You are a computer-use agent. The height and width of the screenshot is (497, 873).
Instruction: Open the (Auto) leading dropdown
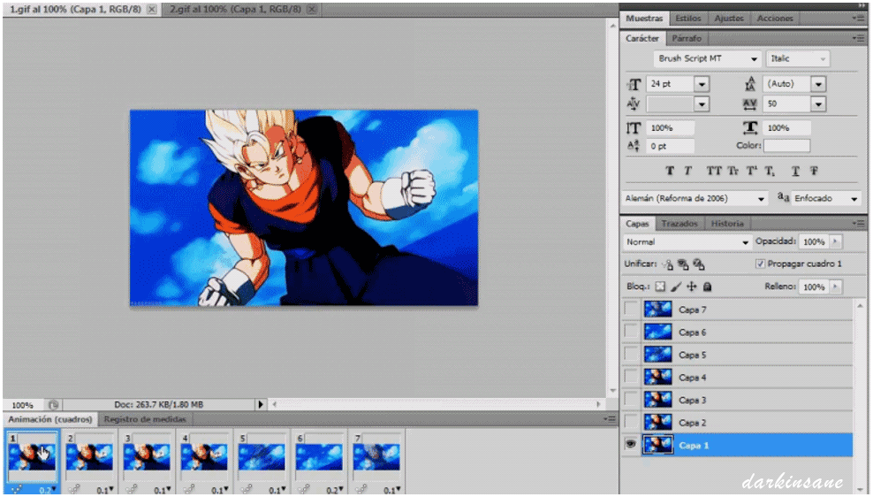818,84
